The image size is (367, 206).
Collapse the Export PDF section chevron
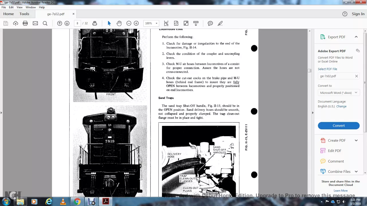[356, 37]
